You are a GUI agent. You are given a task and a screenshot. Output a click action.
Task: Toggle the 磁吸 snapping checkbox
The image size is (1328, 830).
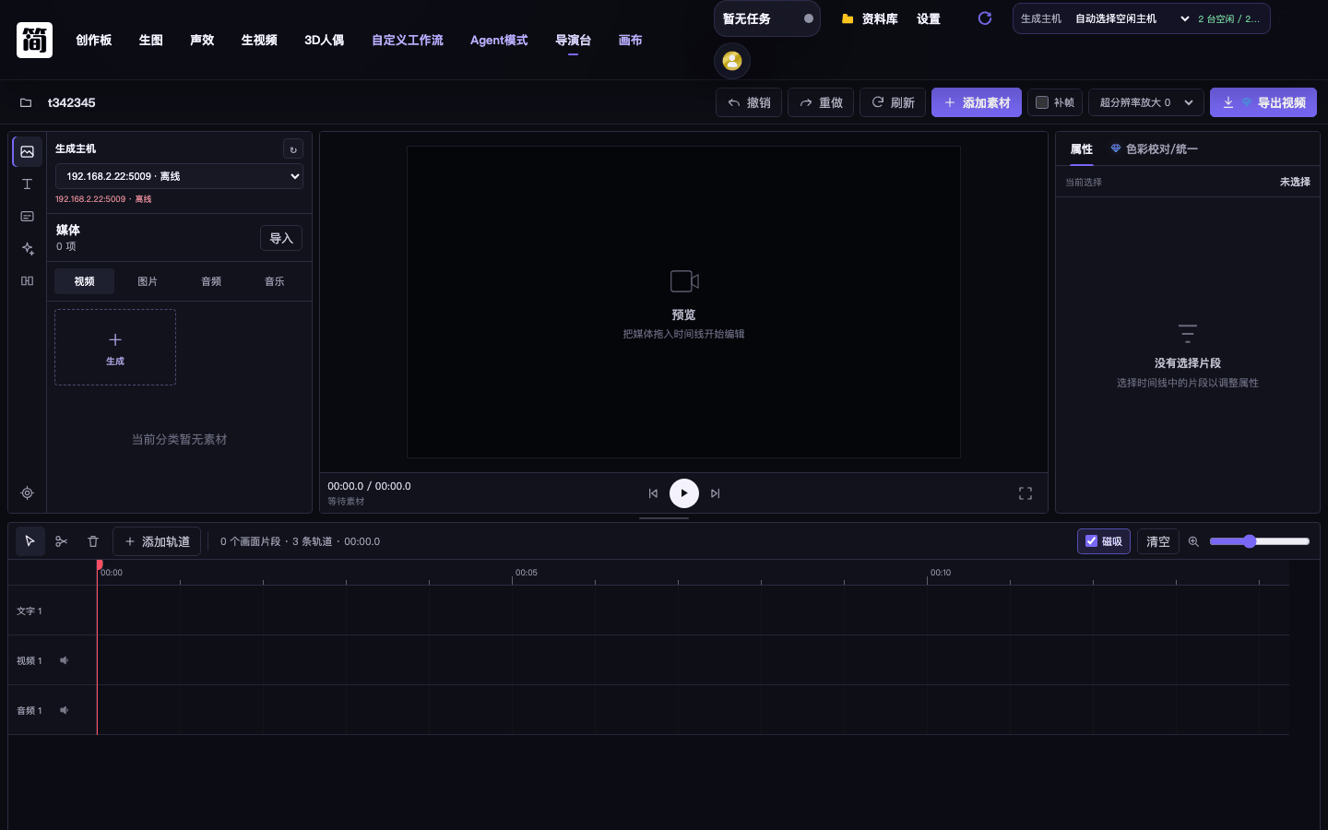point(1092,541)
